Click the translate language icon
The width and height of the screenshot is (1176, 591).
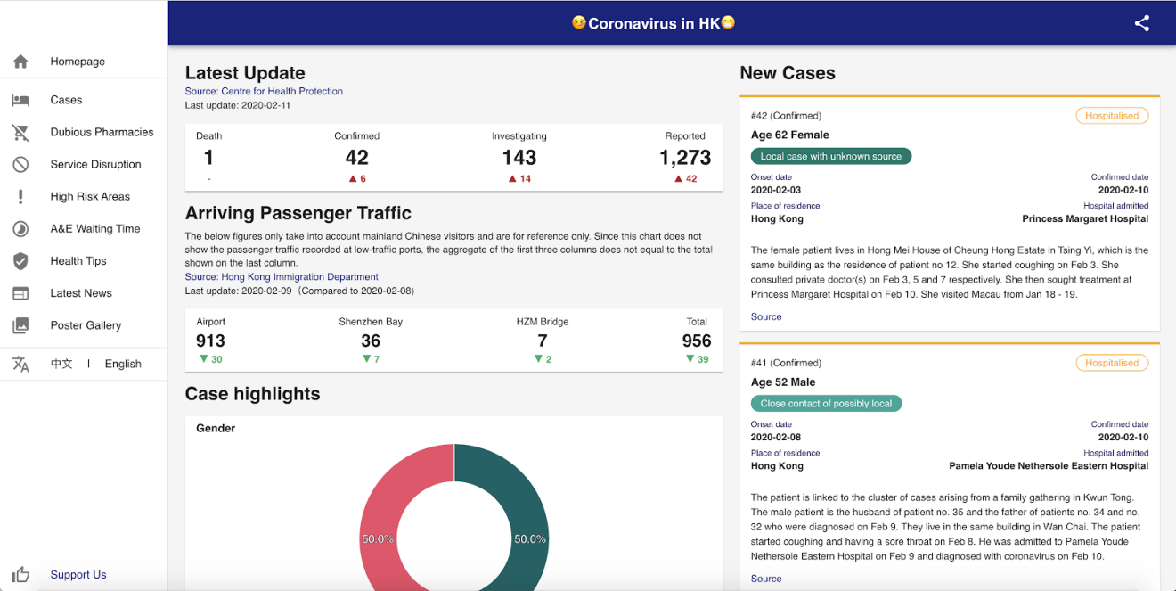click(20, 364)
